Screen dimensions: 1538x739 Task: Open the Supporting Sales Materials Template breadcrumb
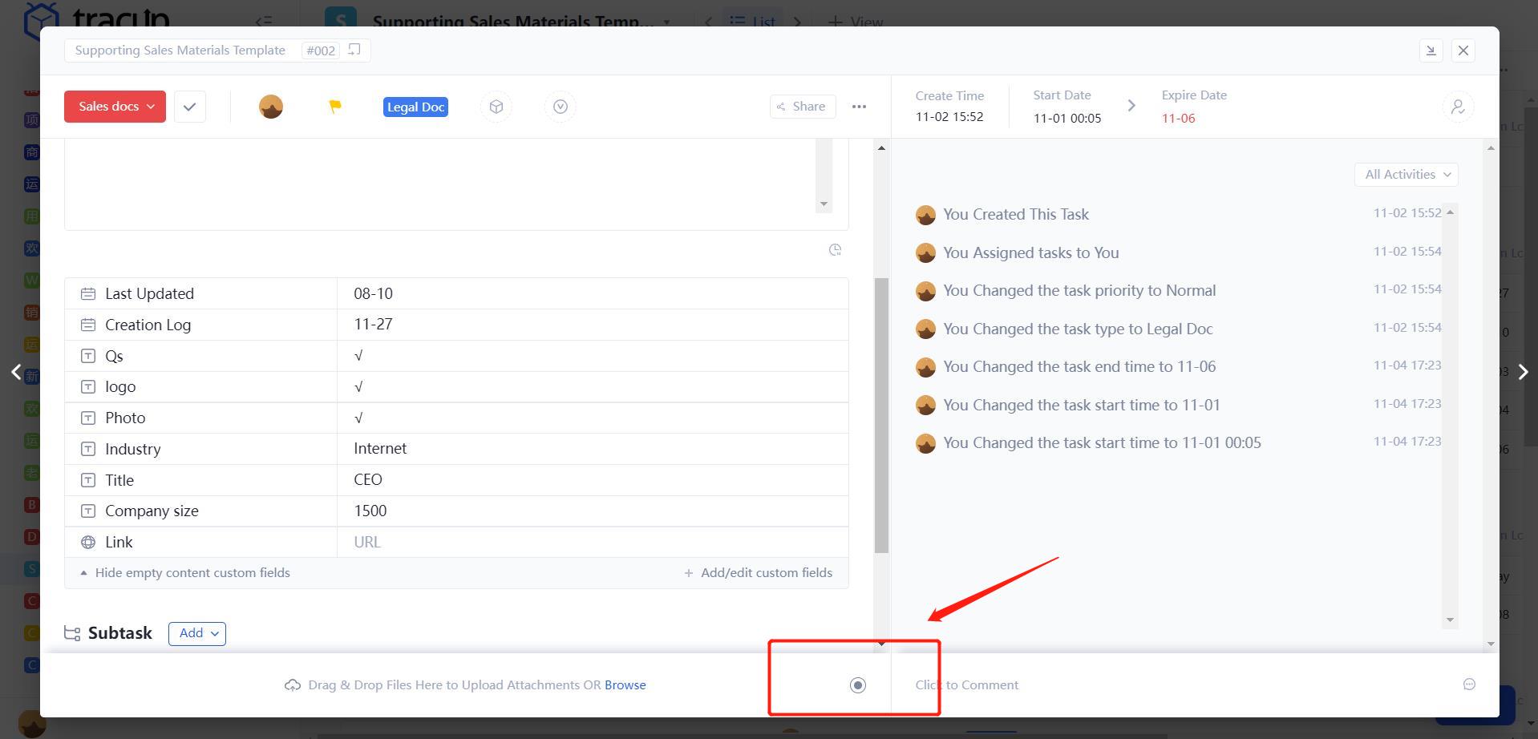[x=180, y=50]
